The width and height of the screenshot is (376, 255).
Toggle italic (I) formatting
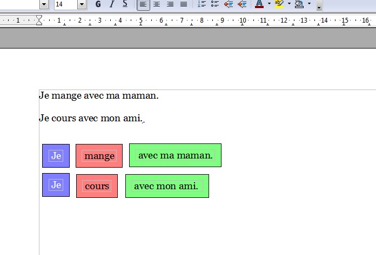point(112,4)
